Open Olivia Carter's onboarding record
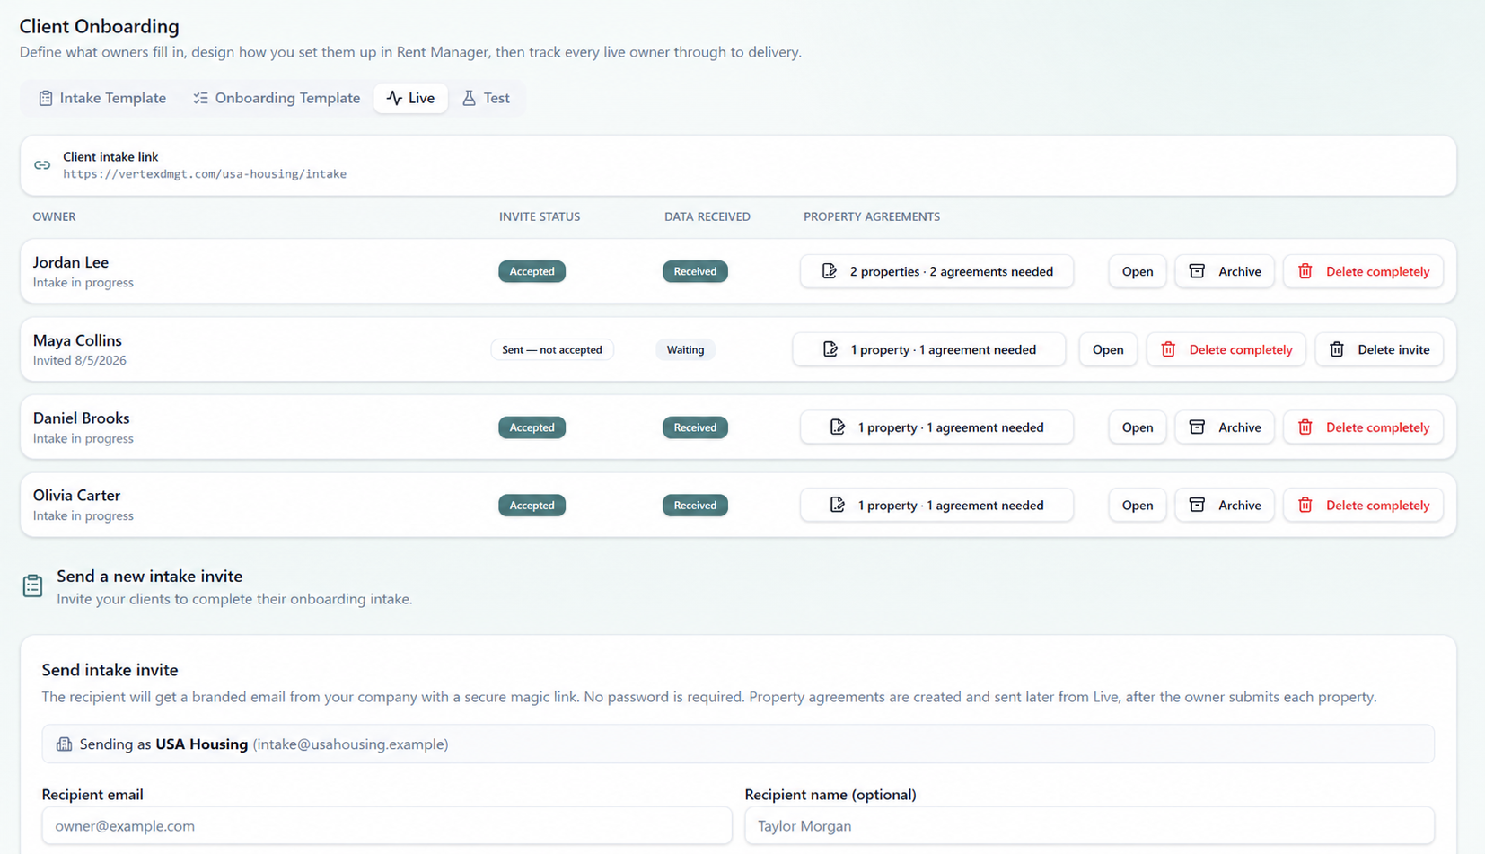The width and height of the screenshot is (1485, 854). point(1138,505)
